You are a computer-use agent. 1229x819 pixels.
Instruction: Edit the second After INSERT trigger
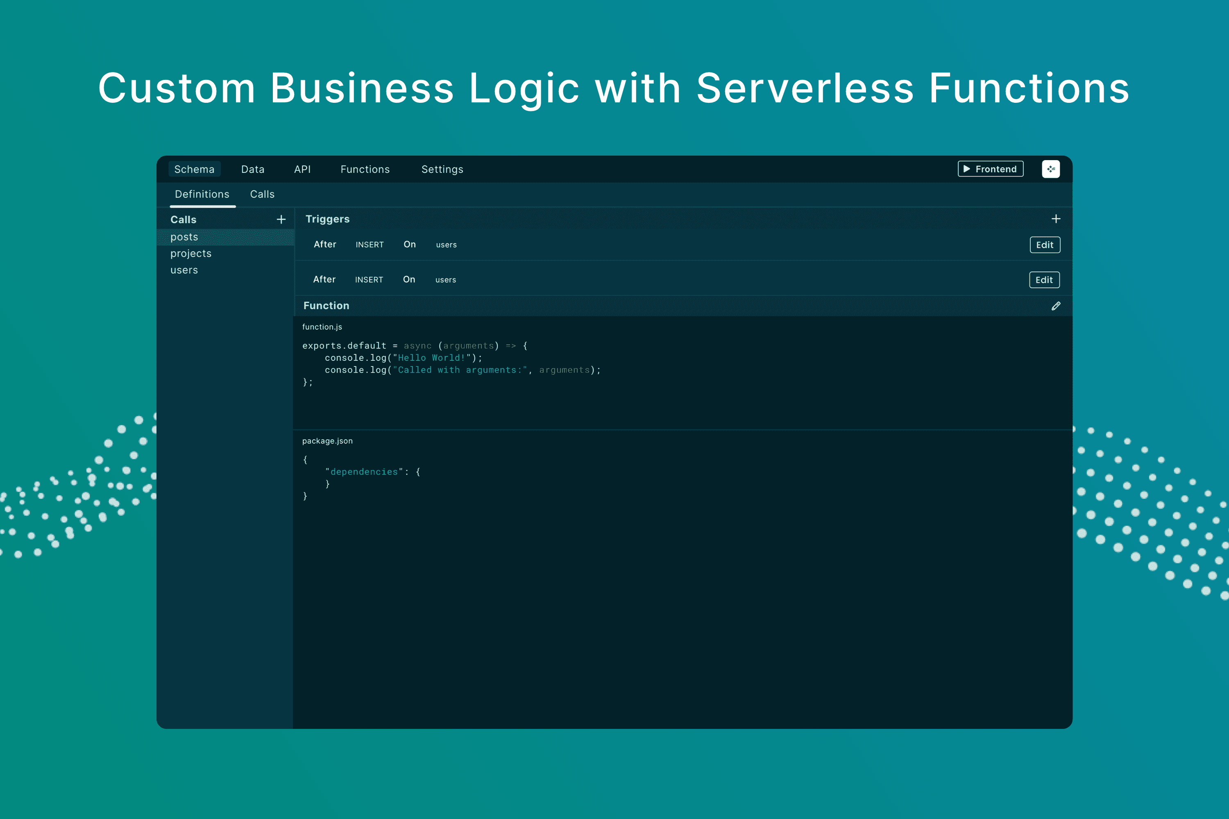[1044, 280]
